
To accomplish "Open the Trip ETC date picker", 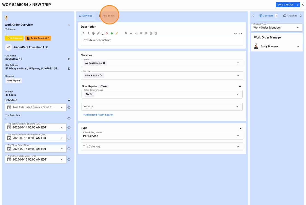I will coord(36,138).
